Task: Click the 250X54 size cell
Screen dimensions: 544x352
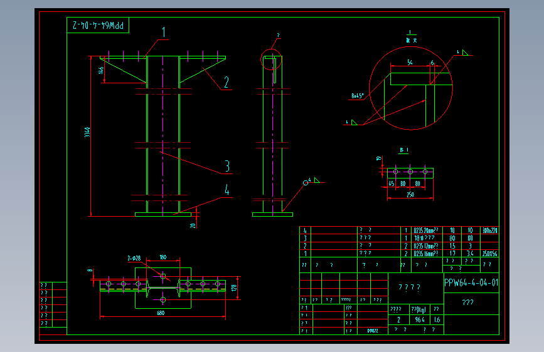Action: click(x=490, y=254)
